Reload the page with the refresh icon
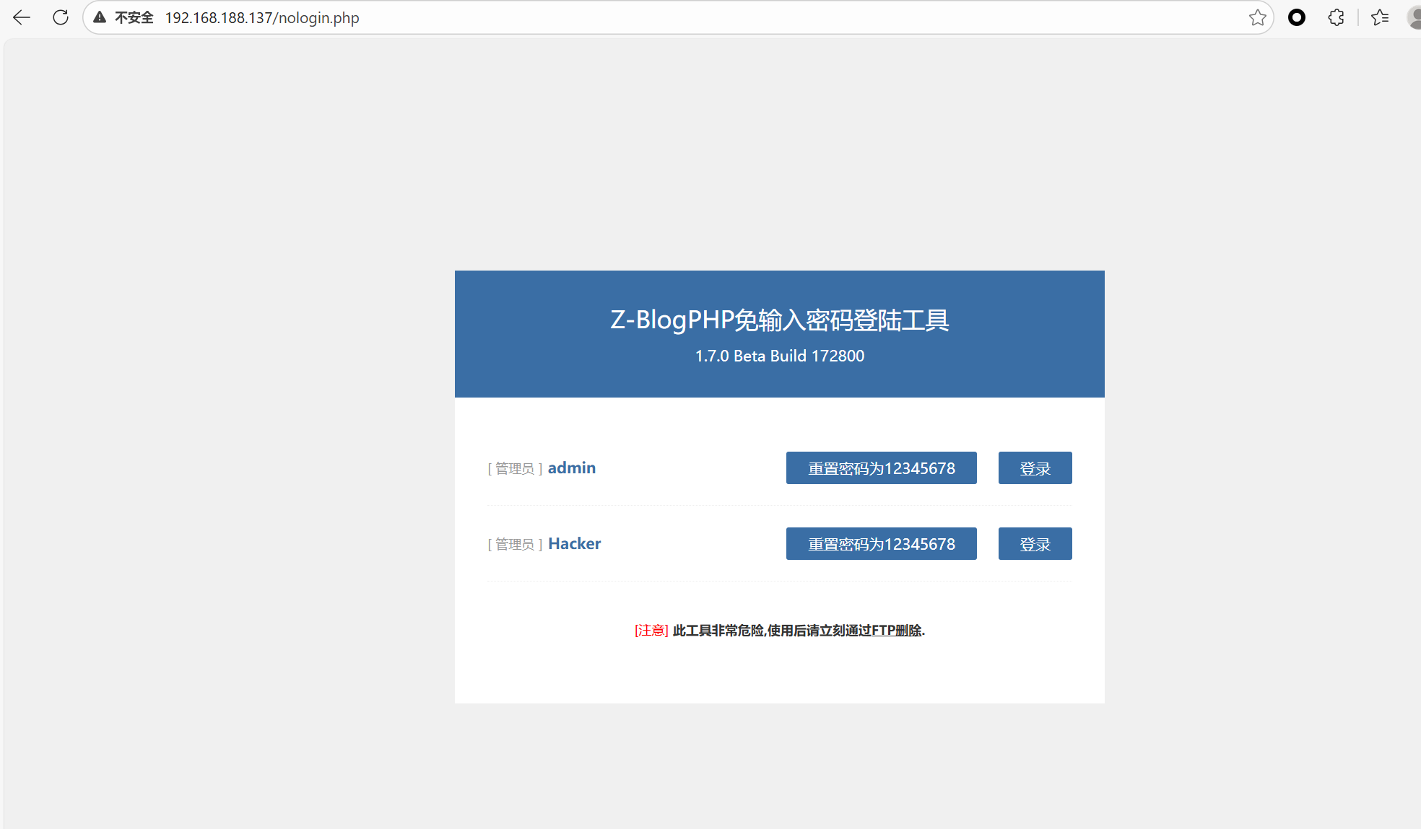1421x829 pixels. coord(61,17)
